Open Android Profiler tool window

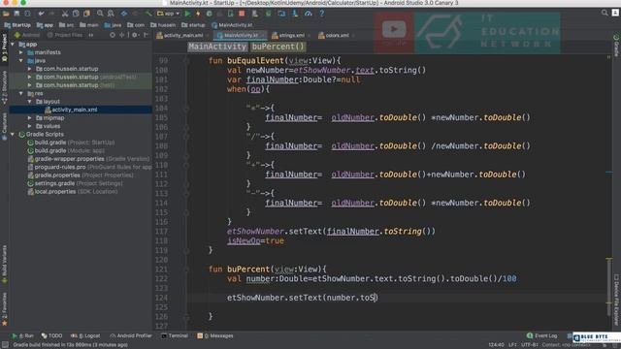pyautogui.click(x=131, y=335)
